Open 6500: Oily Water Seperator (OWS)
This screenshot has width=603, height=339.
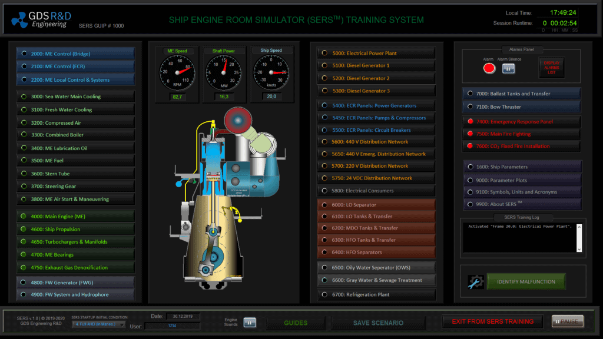[x=376, y=268]
